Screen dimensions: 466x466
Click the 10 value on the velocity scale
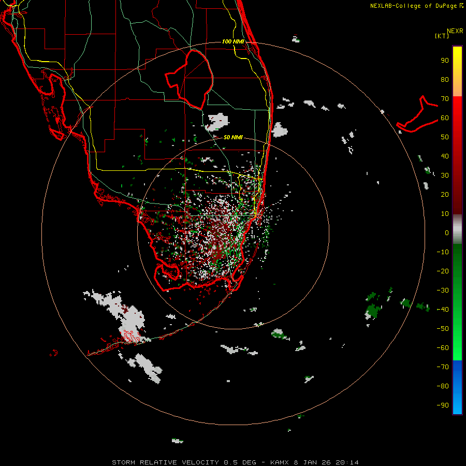(445, 214)
